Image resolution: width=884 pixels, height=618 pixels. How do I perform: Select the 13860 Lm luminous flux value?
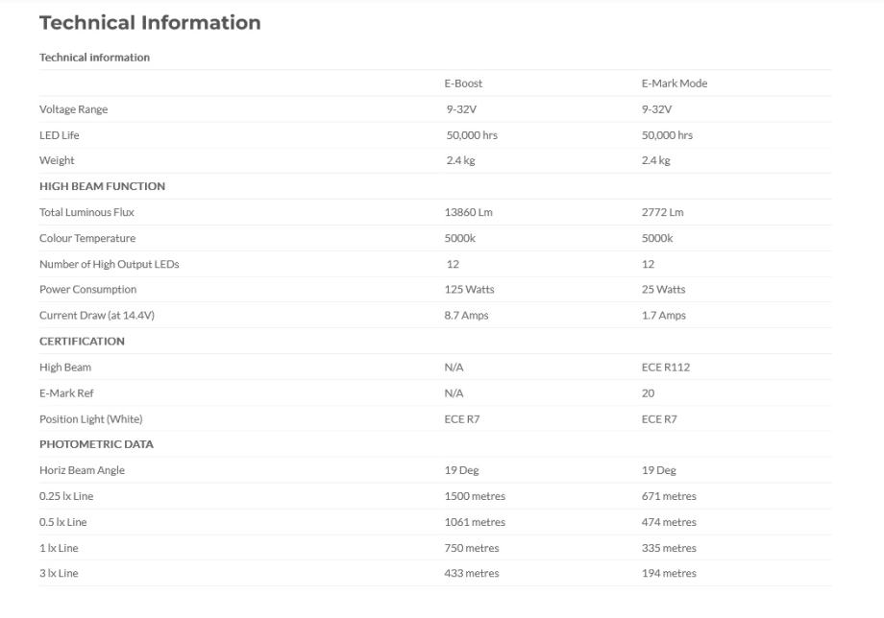coord(469,212)
